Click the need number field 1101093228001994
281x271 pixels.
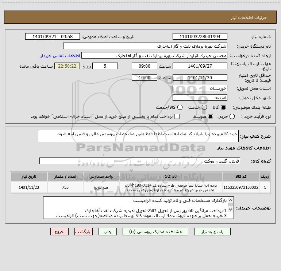(200, 37)
